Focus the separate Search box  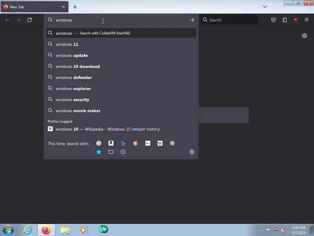229,20
